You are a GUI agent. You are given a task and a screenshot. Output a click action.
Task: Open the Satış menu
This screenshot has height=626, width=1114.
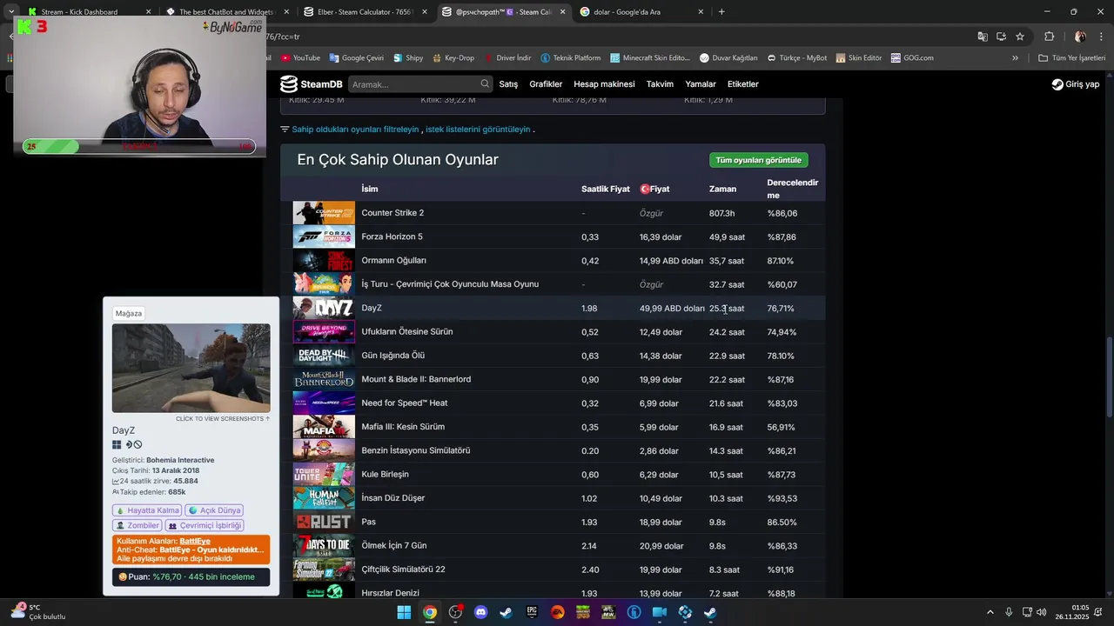click(508, 84)
